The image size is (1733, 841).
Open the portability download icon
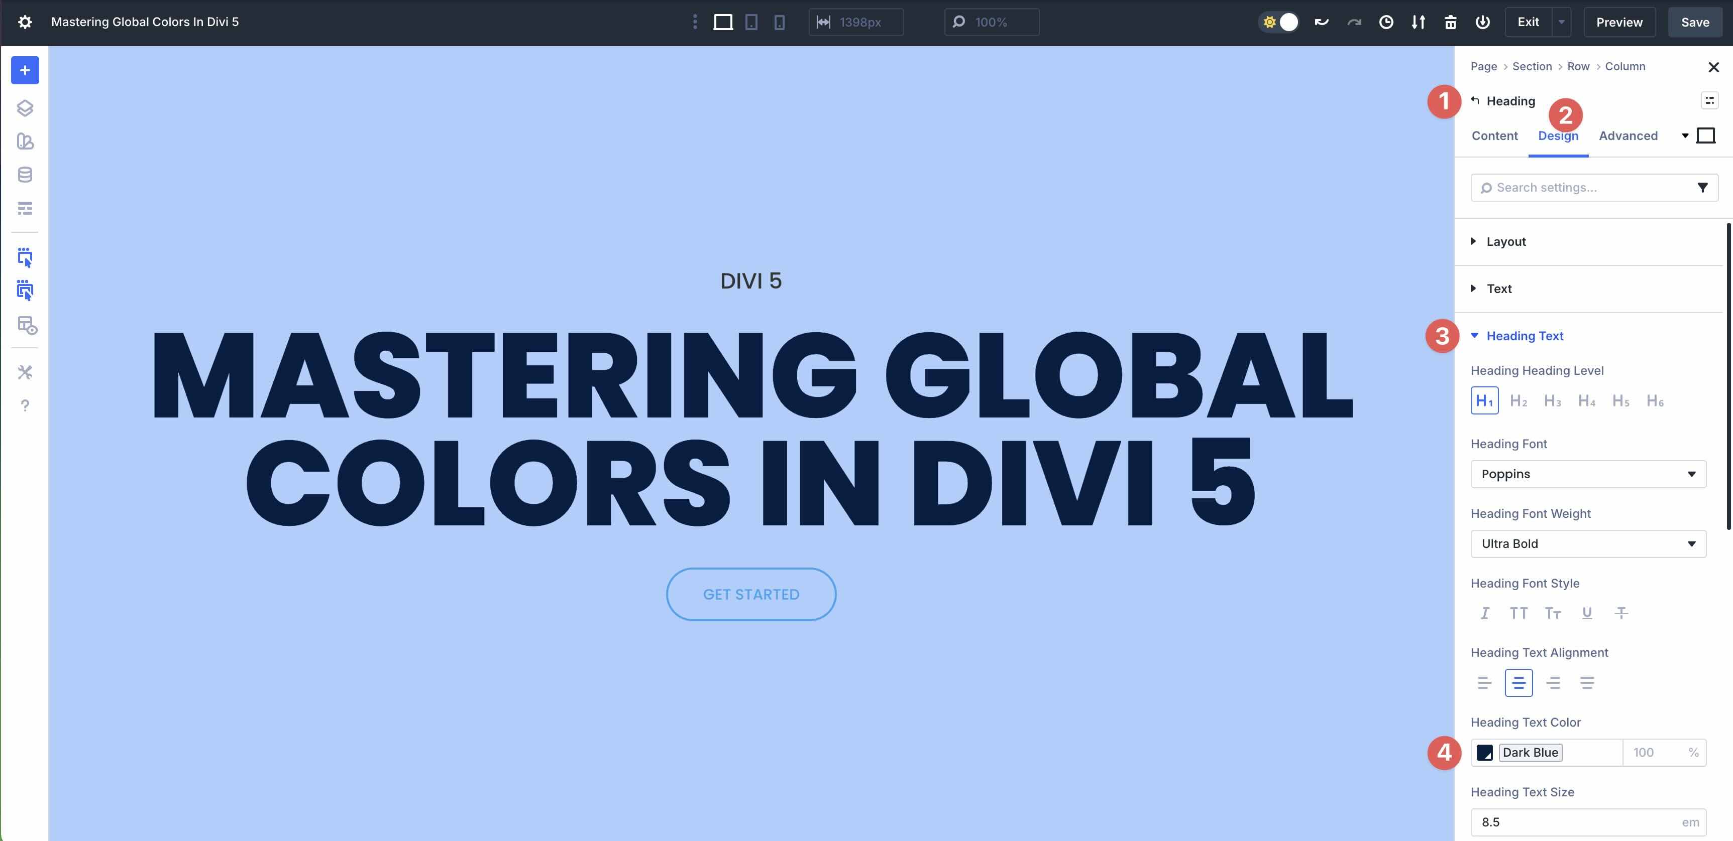(1418, 22)
